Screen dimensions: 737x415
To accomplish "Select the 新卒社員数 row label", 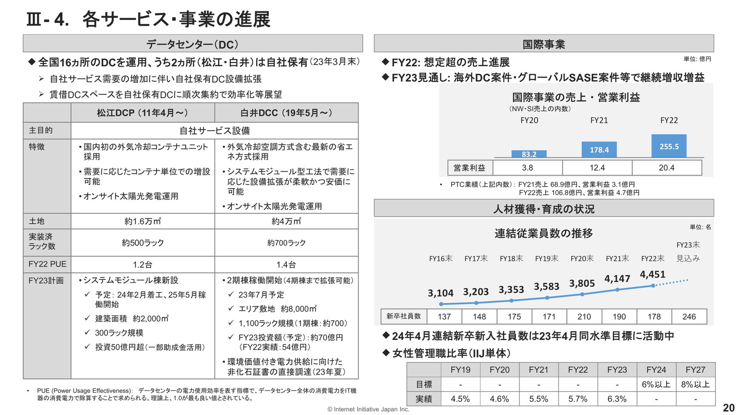I will click(404, 316).
